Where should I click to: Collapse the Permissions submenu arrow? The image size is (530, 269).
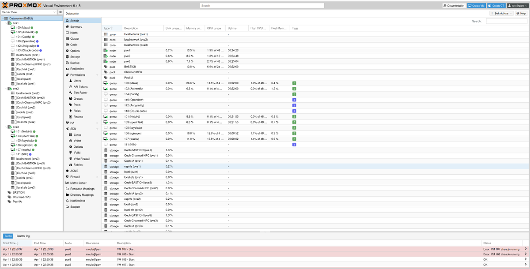[x=97, y=75]
